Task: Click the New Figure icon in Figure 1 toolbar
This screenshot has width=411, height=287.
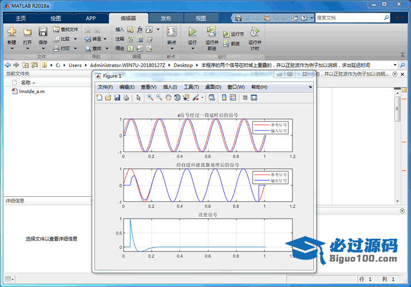Action: [99, 98]
